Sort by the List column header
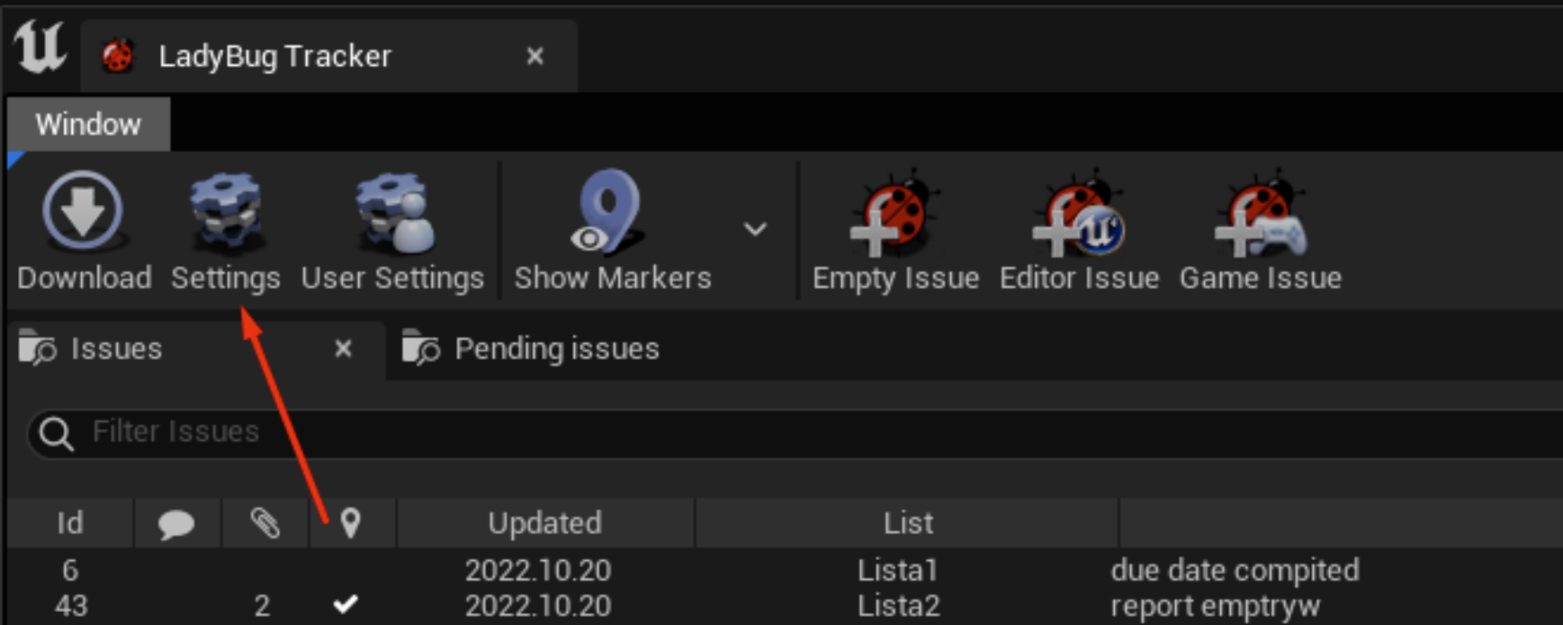Screen dimensions: 1563x625 [908, 523]
